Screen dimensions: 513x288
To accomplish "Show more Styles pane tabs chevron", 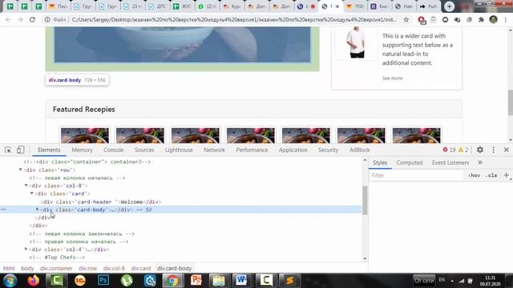I will pos(480,162).
